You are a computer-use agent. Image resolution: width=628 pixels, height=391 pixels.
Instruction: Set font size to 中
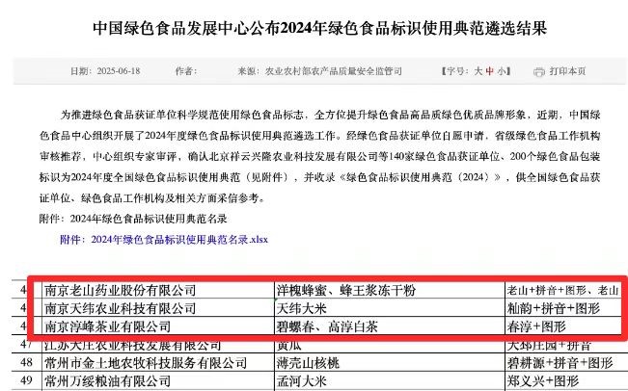click(x=489, y=71)
